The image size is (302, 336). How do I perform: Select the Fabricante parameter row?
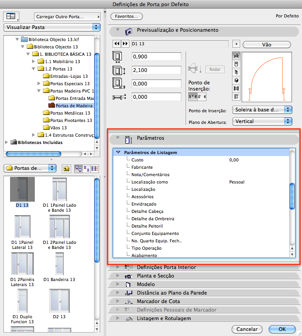click(x=201, y=167)
